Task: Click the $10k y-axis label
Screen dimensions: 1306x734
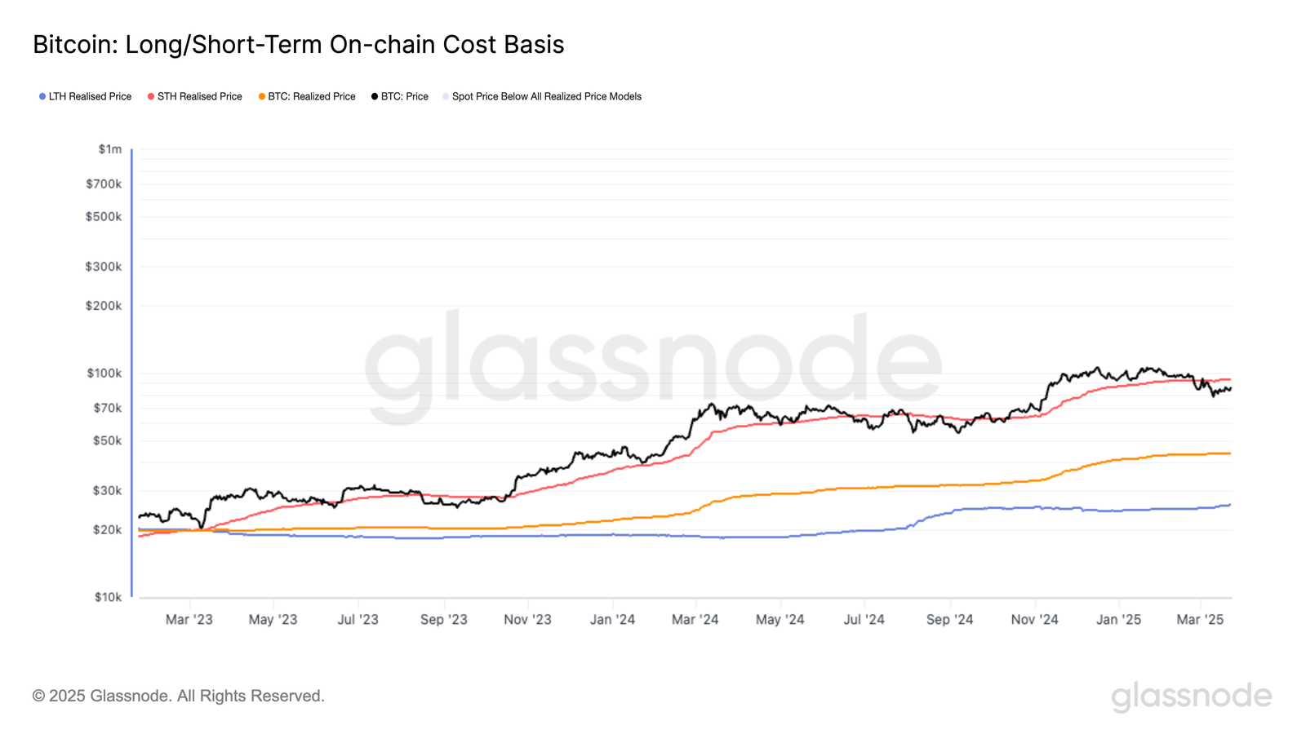Action: tap(108, 597)
